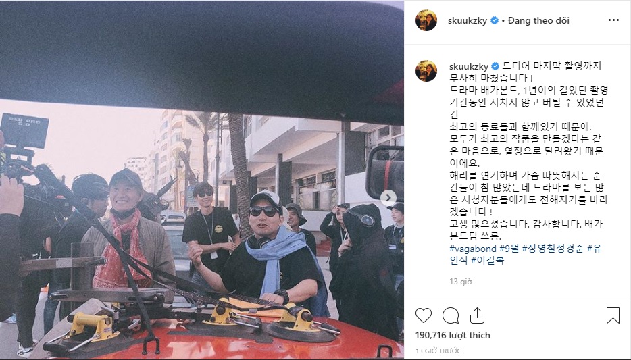The width and height of the screenshot is (631, 360).
Task: Like the post with the heart icon
Action: tap(424, 315)
